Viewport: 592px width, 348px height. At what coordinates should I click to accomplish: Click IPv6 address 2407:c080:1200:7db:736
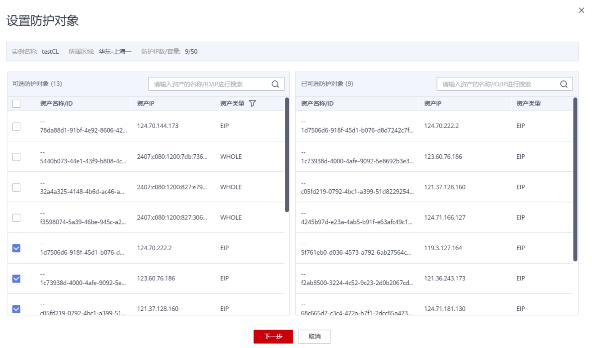coord(172,156)
